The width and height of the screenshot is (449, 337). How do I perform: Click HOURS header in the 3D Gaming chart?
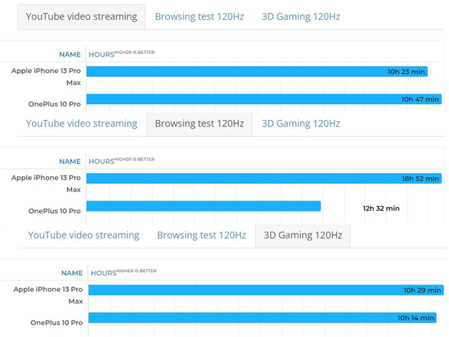click(103, 273)
